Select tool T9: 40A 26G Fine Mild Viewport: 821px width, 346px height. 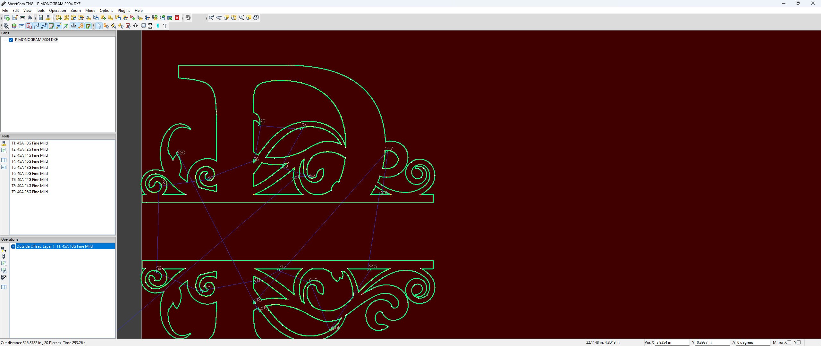click(x=30, y=192)
